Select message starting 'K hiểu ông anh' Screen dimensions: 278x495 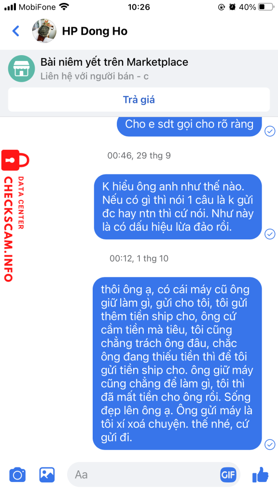[178, 206]
